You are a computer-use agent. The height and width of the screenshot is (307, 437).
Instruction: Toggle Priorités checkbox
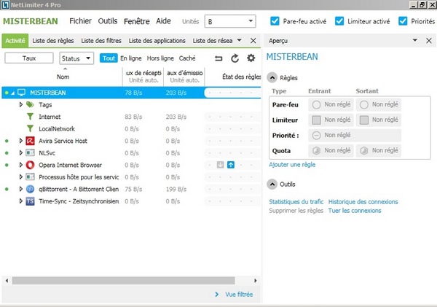(403, 21)
